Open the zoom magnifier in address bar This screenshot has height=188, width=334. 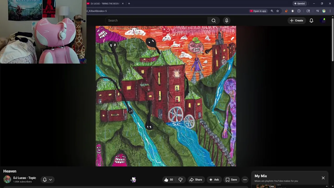[x=272, y=11]
